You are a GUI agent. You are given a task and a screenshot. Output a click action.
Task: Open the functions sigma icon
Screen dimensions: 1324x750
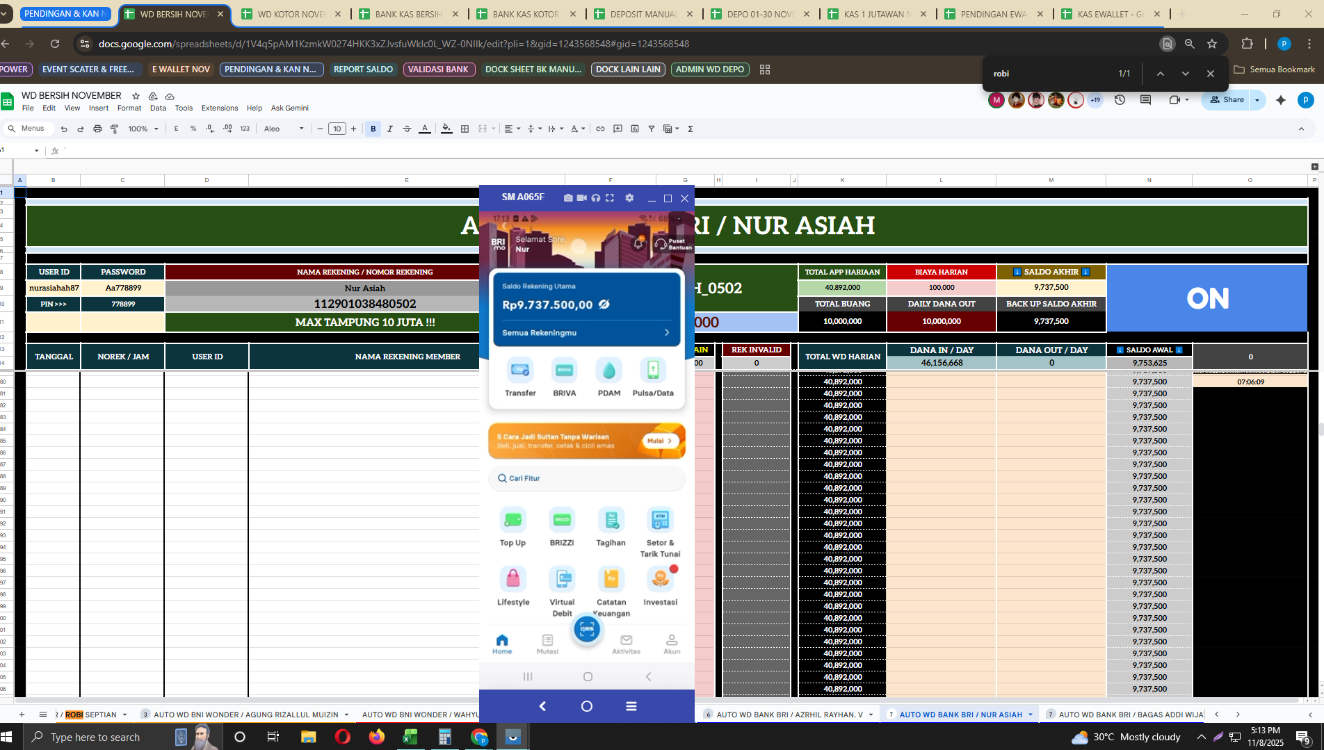[691, 129]
